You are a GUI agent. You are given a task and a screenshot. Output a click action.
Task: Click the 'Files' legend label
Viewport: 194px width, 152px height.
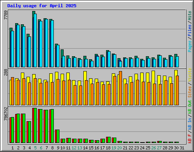[x=190, y=30]
